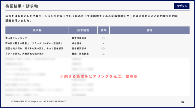Click the × result icon for 成分訴求
Image resolution: width=195 pixels, height=108 pixels.
click(x=103, y=44)
